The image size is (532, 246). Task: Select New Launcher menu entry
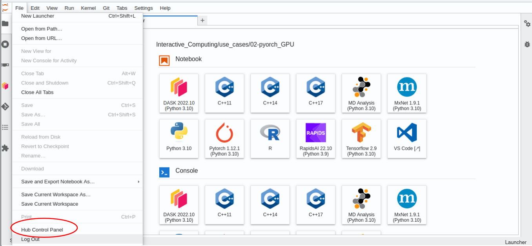pyautogui.click(x=78, y=16)
